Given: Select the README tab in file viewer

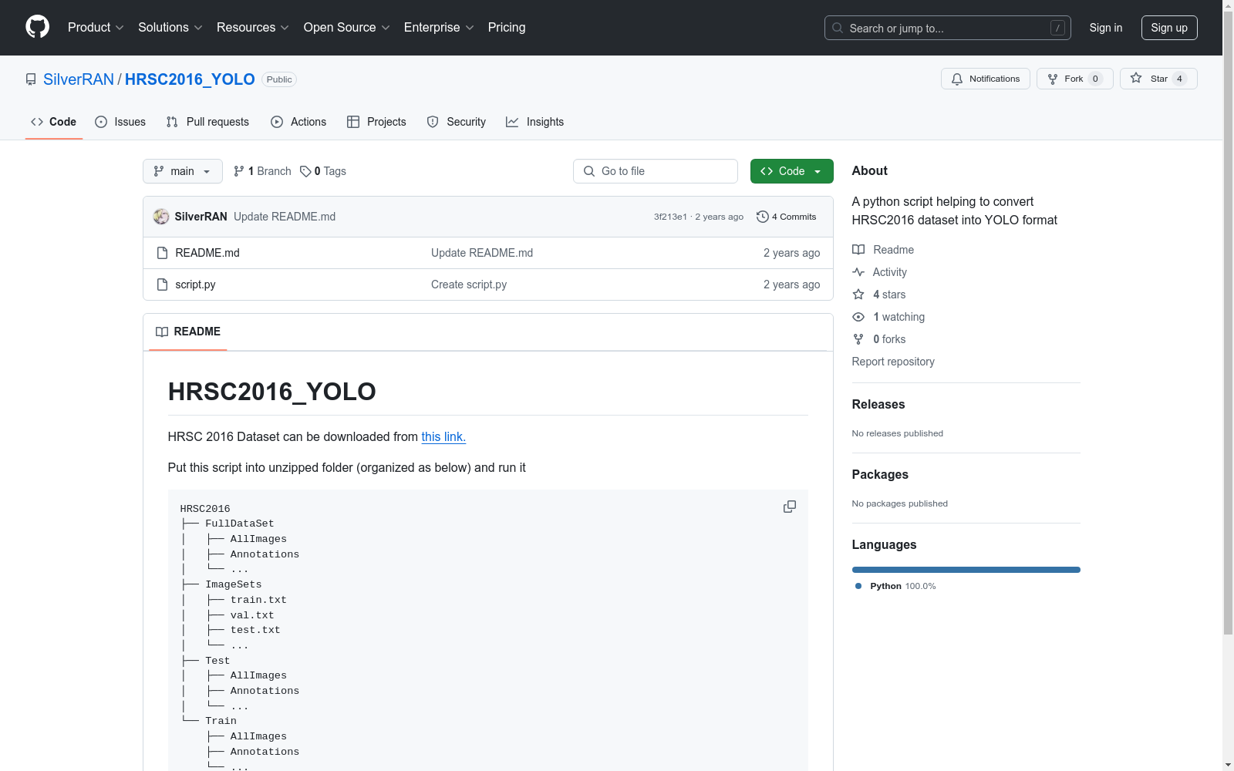Looking at the screenshot, I should 188,332.
